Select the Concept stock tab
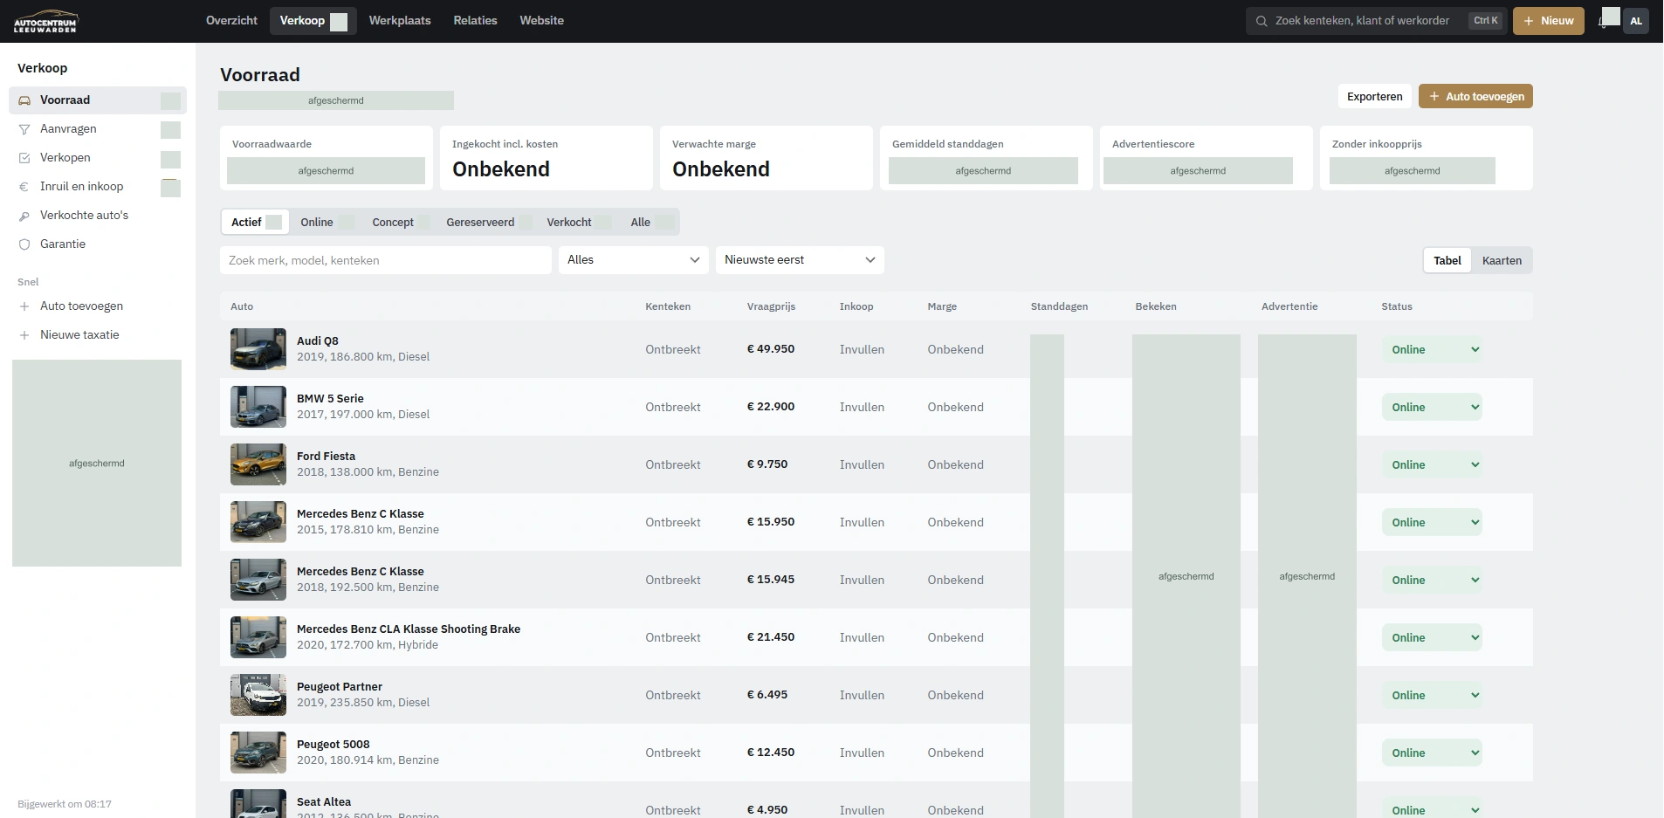This screenshot has width=1664, height=818. (401, 222)
